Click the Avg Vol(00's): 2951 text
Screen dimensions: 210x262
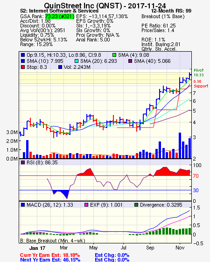[42, 30]
